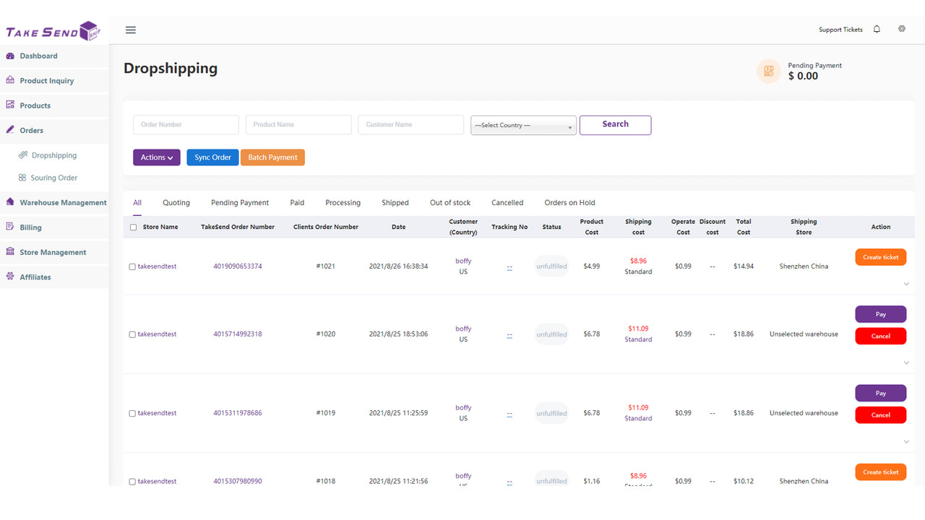The height and width of the screenshot is (520, 925).
Task: Open the settings gear icon
Action: tap(902, 29)
